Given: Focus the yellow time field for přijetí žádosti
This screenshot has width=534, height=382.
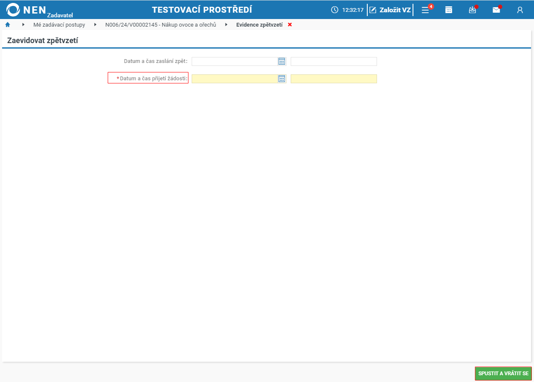Looking at the screenshot, I should (x=334, y=79).
